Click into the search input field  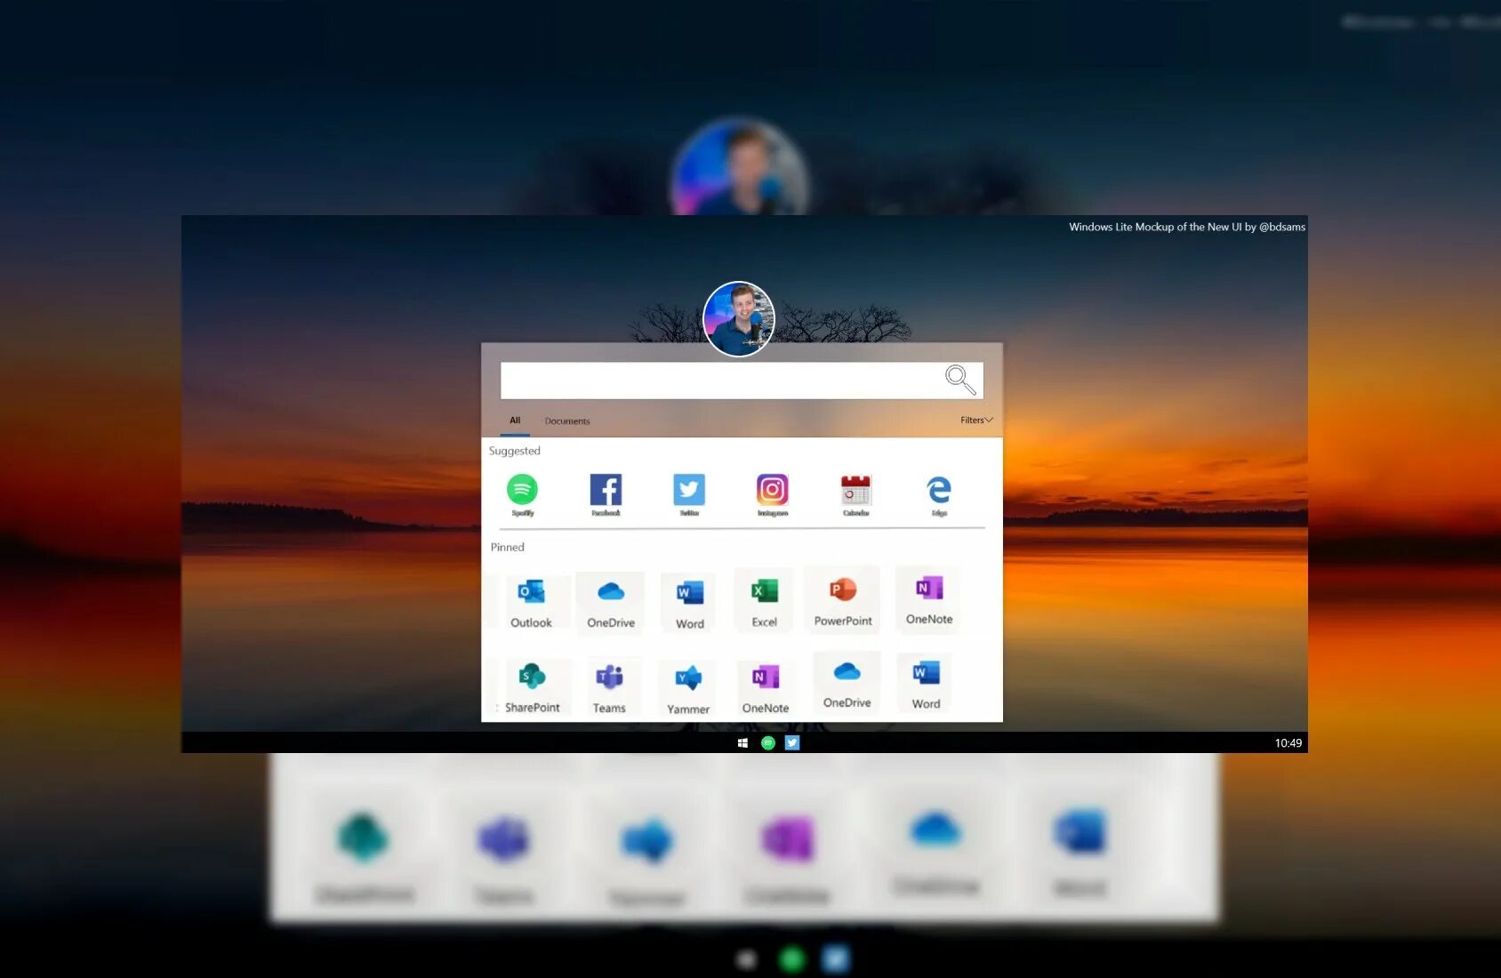742,381
